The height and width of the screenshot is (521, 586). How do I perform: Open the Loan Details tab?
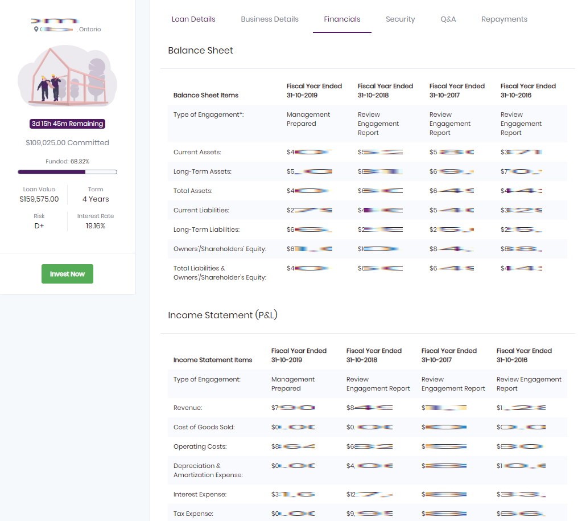coord(193,19)
